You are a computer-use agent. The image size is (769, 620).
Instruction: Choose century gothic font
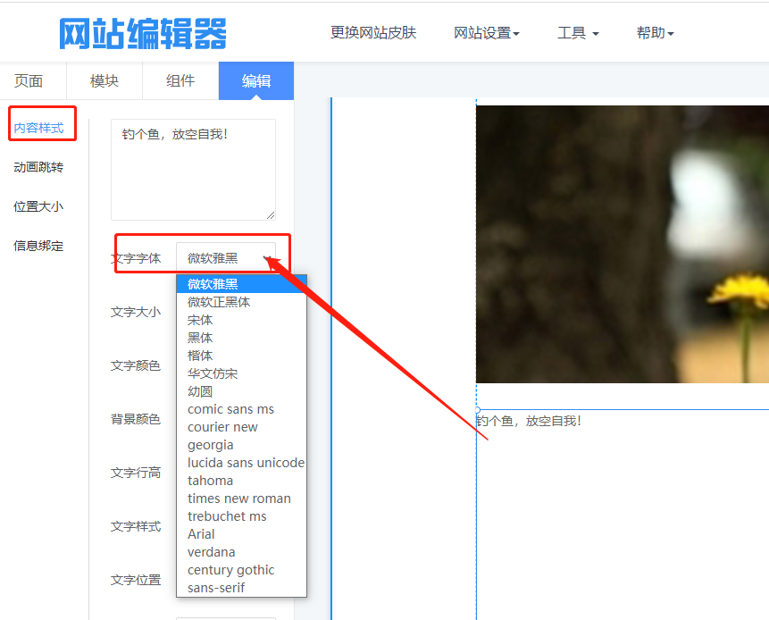241,570
